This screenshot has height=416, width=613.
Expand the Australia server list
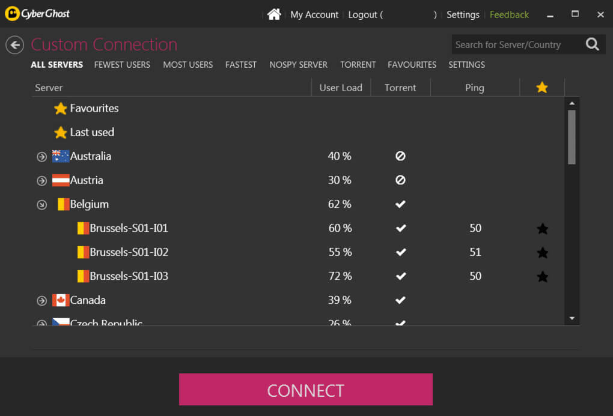click(42, 157)
